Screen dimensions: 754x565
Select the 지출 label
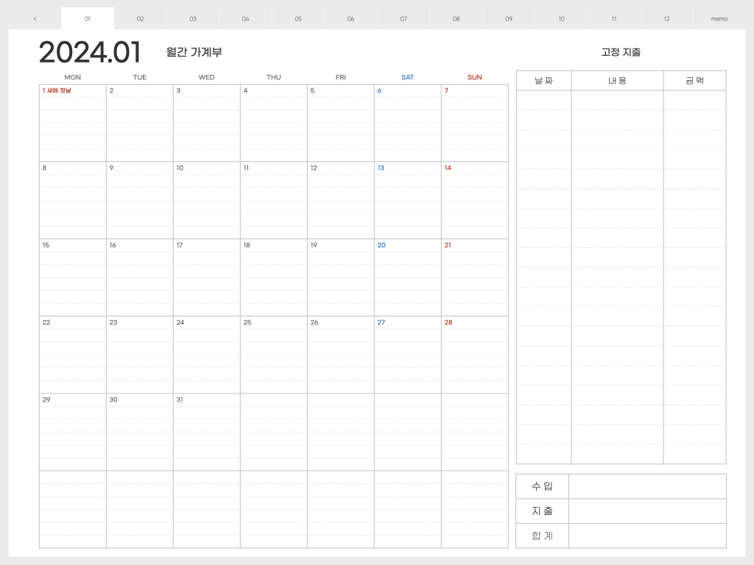click(x=543, y=511)
